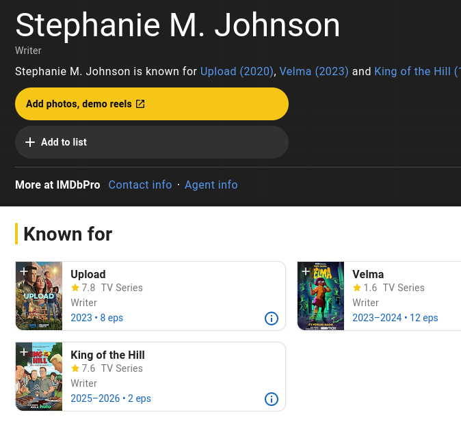Add Velma to watchlist via poster plus icon
This screenshot has width=461, height=421.
(306, 271)
